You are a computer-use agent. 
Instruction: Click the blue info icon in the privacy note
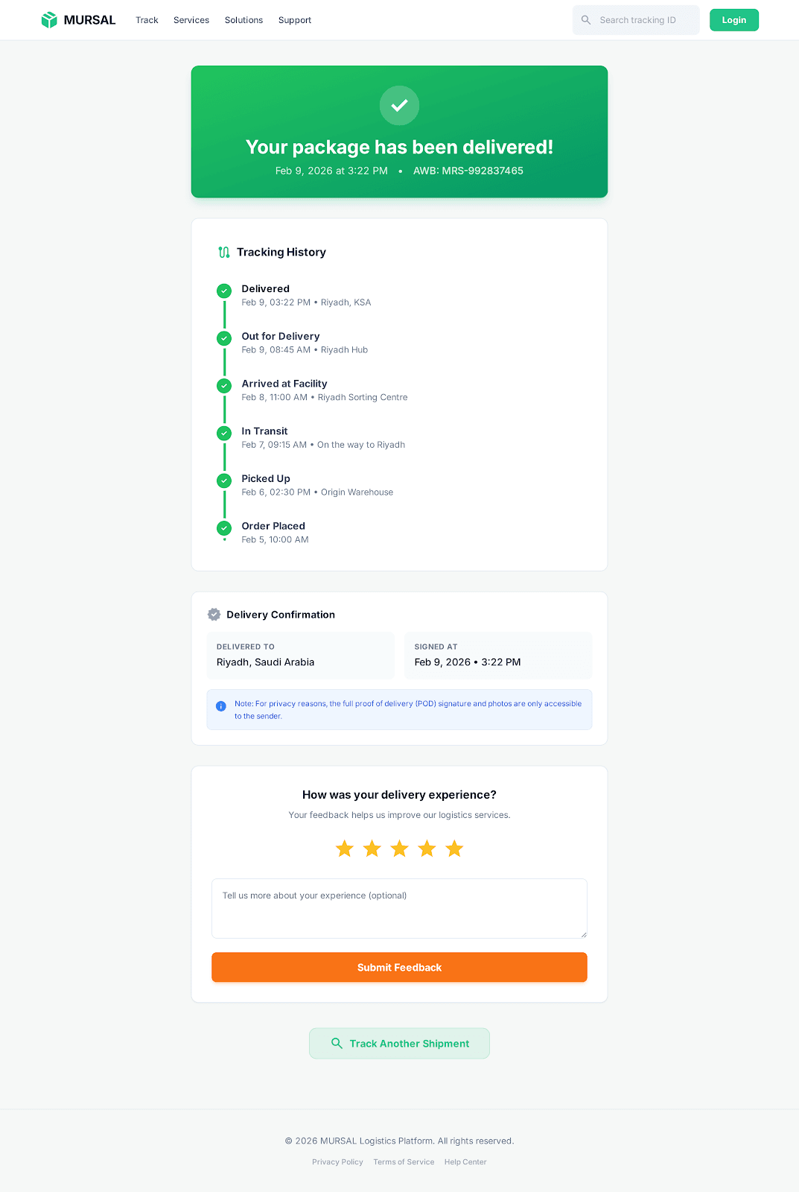click(x=220, y=706)
